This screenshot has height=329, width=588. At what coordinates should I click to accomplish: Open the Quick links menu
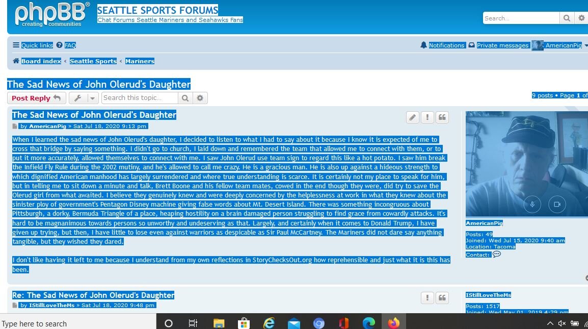37,45
